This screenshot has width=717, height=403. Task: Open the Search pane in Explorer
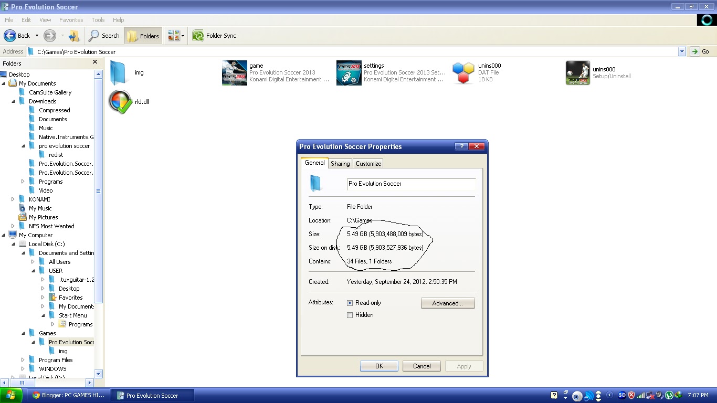click(x=103, y=36)
